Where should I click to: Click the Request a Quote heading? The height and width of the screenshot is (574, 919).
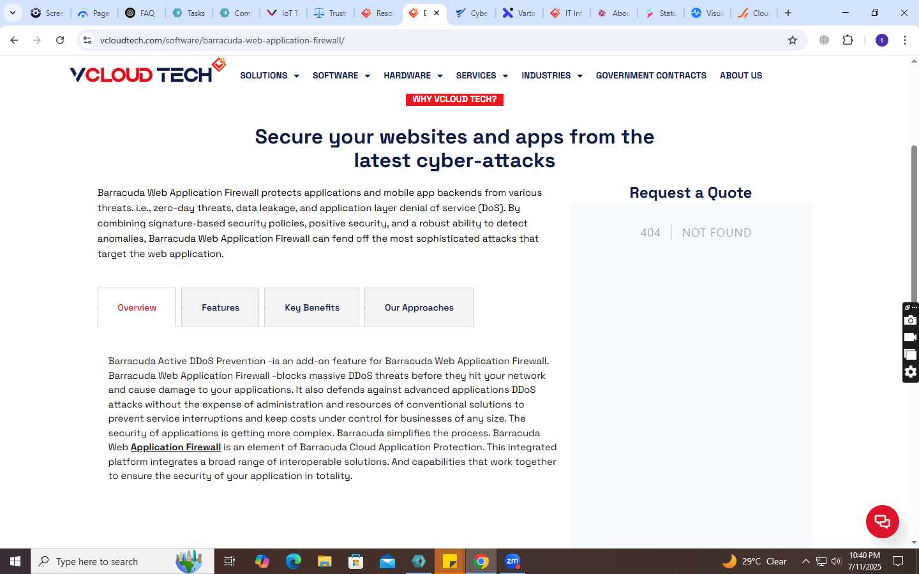point(691,193)
